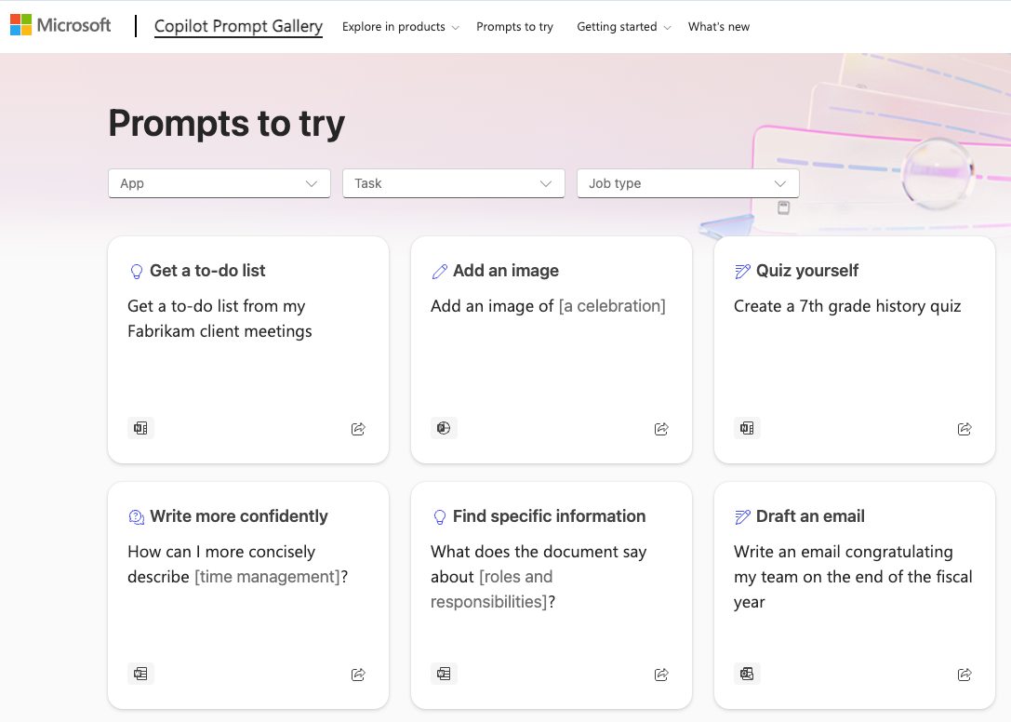Share the Quiz yourself prompt
This screenshot has height=722, width=1011.
[x=964, y=428]
